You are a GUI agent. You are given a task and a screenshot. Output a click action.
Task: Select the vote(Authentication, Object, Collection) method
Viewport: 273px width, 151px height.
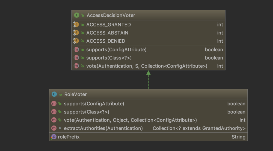(x=130, y=120)
